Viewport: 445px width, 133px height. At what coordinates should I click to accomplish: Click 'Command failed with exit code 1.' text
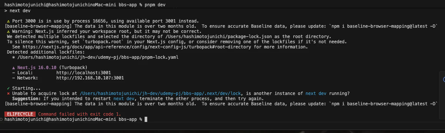click(x=80, y=114)
